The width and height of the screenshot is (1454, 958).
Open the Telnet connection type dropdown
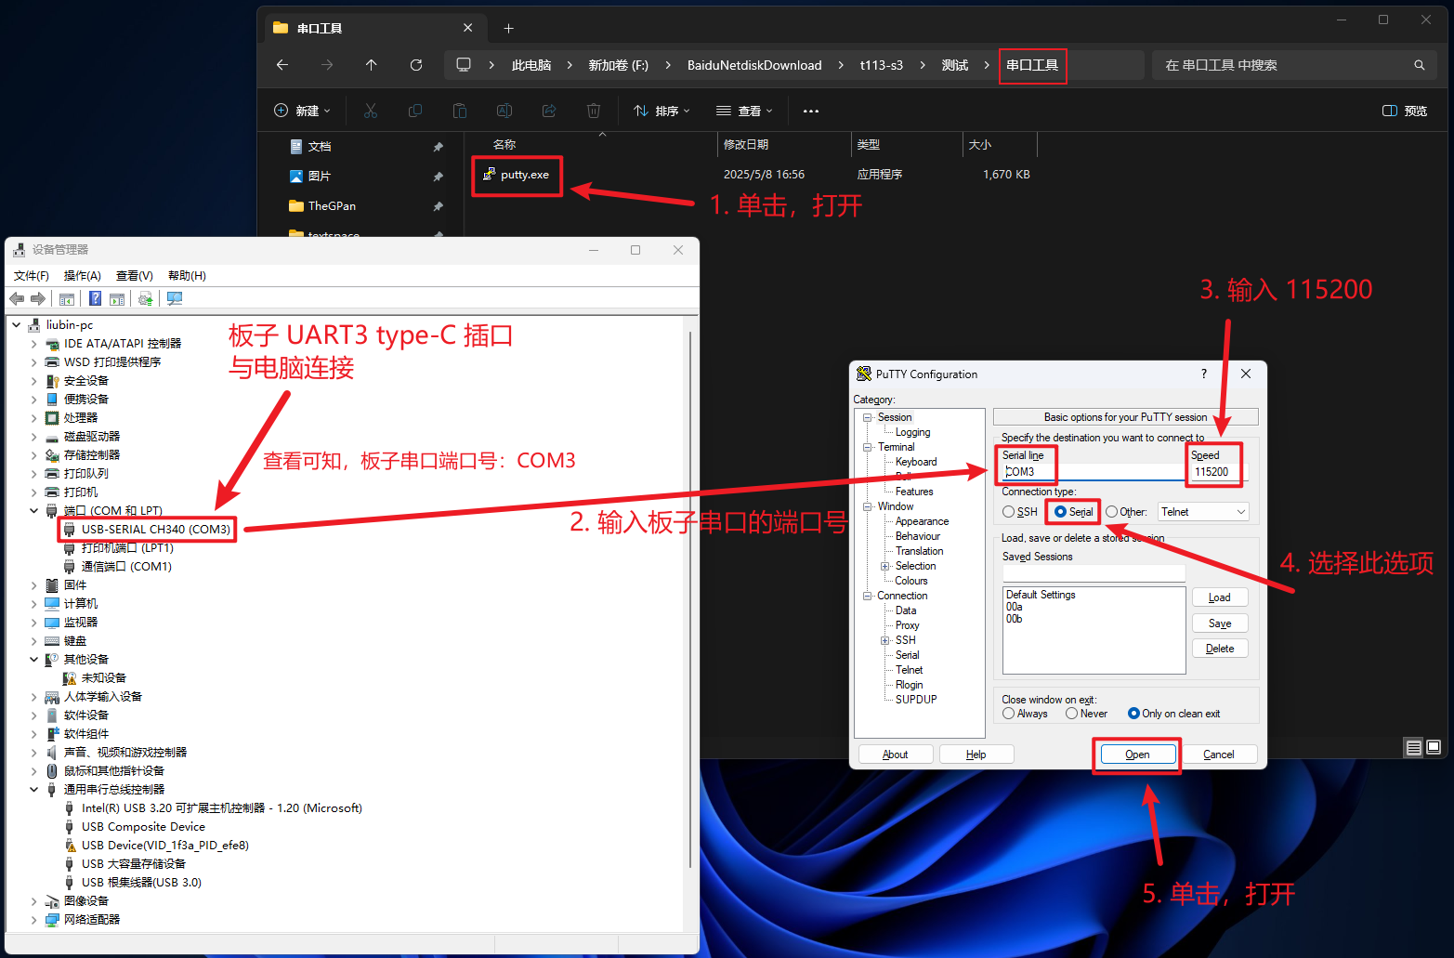click(1203, 511)
